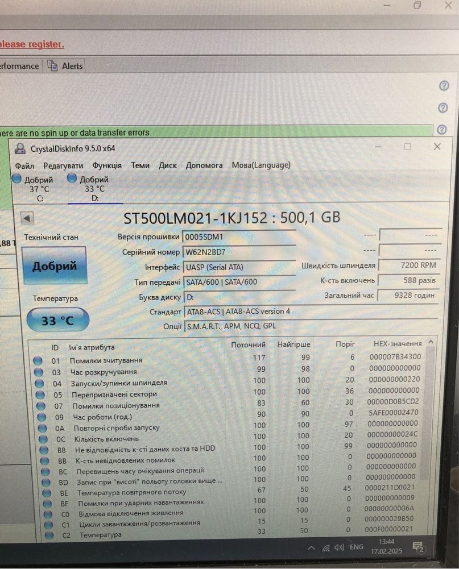This screenshot has width=459, height=569.
Task: Click the scroll-up arrow of the attribute list
Action: [x=431, y=342]
